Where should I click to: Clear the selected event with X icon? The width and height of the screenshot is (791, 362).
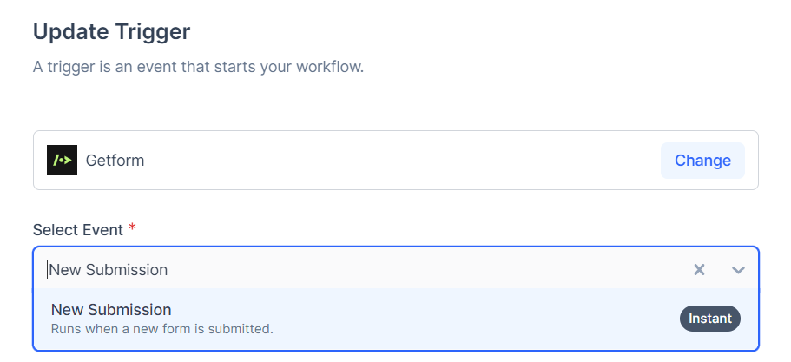point(699,269)
